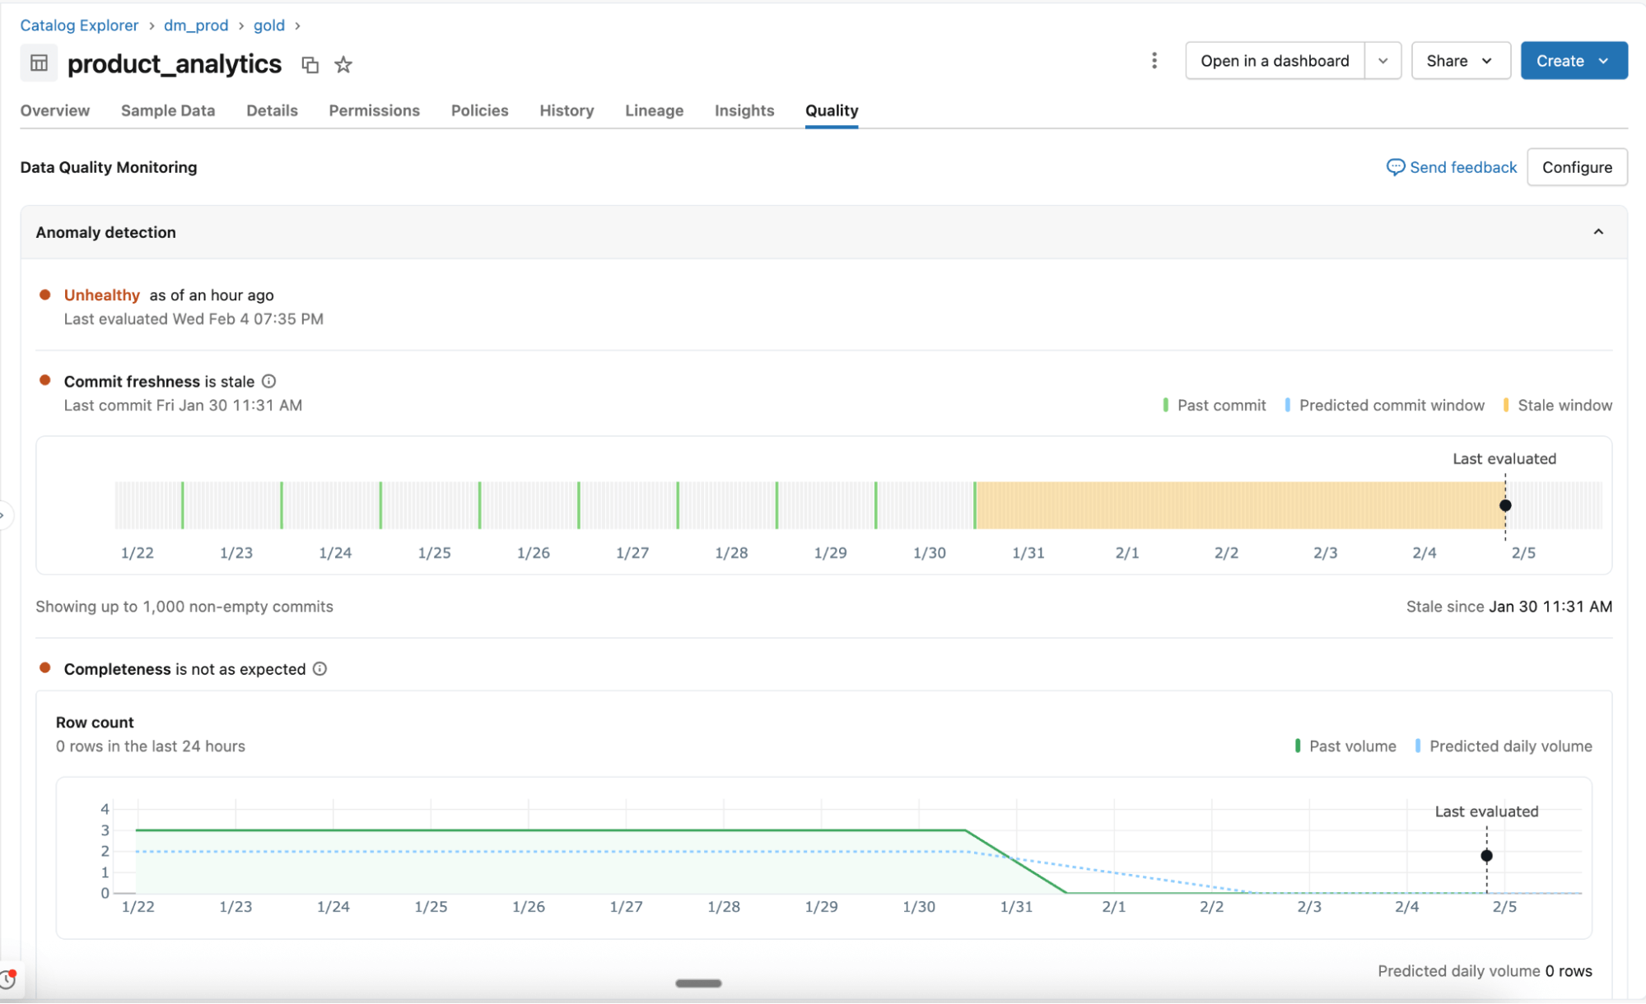Switch to the Sample Data tab

tap(168, 110)
